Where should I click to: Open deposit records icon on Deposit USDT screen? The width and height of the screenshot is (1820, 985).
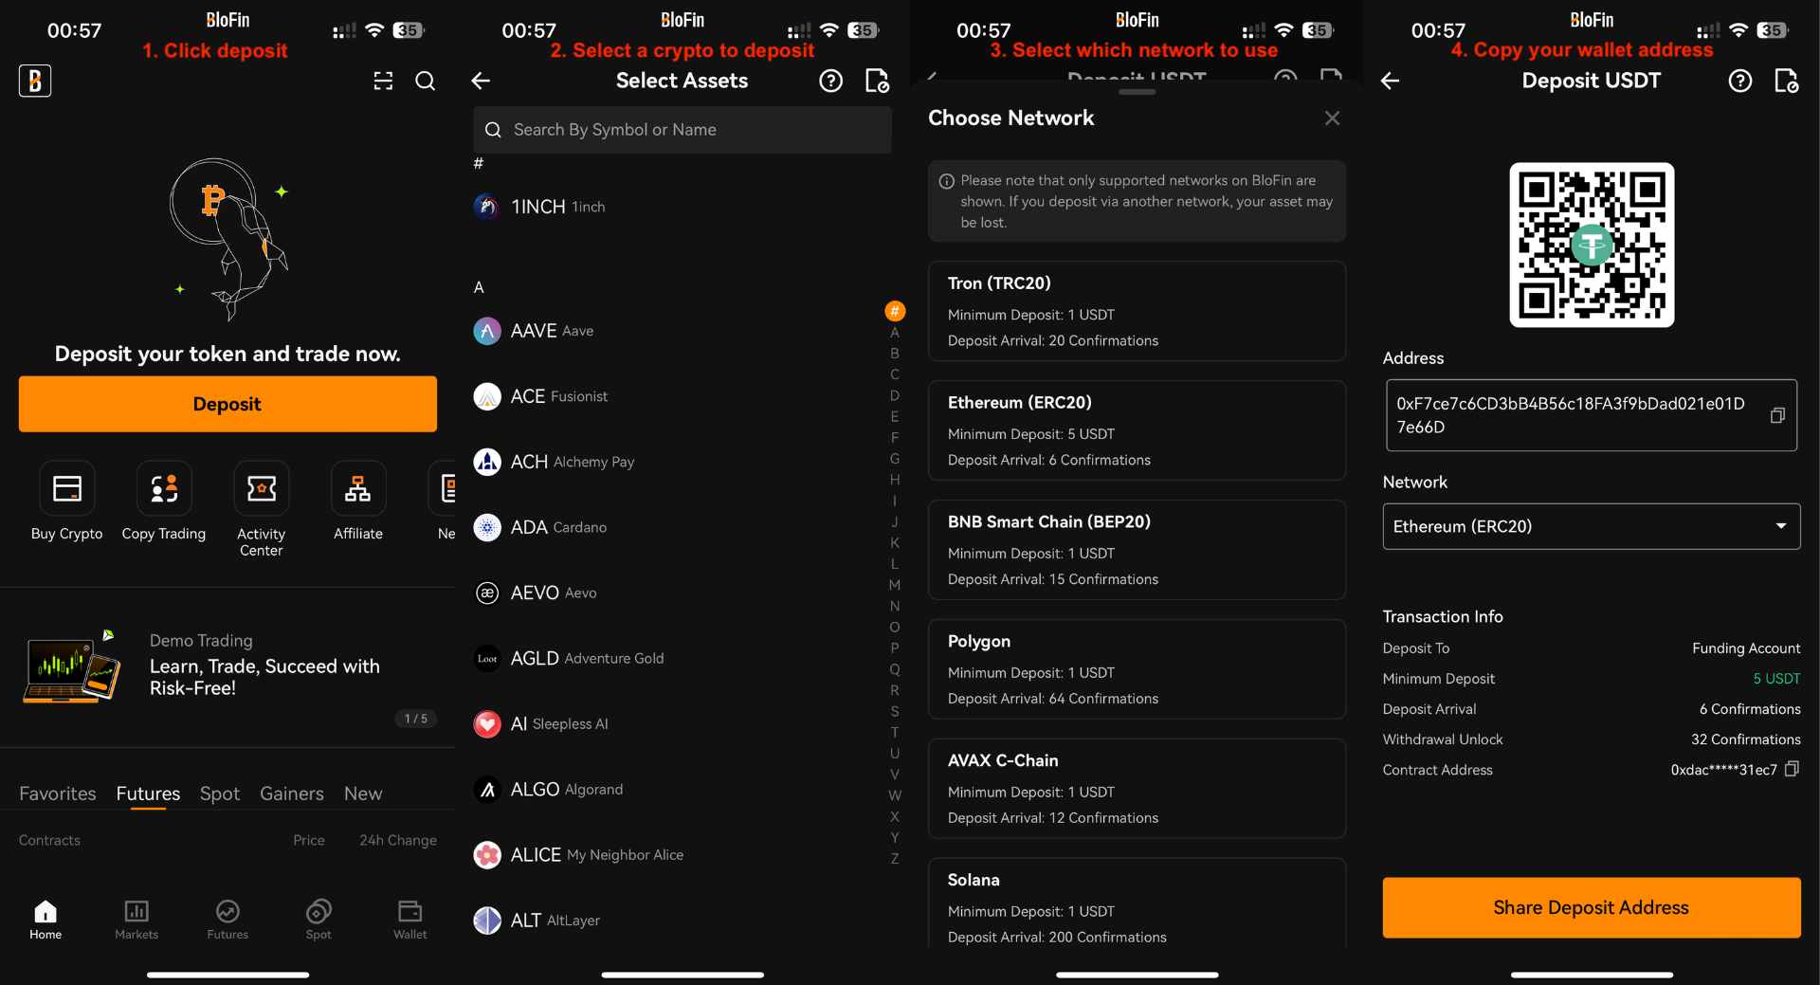click(1786, 82)
